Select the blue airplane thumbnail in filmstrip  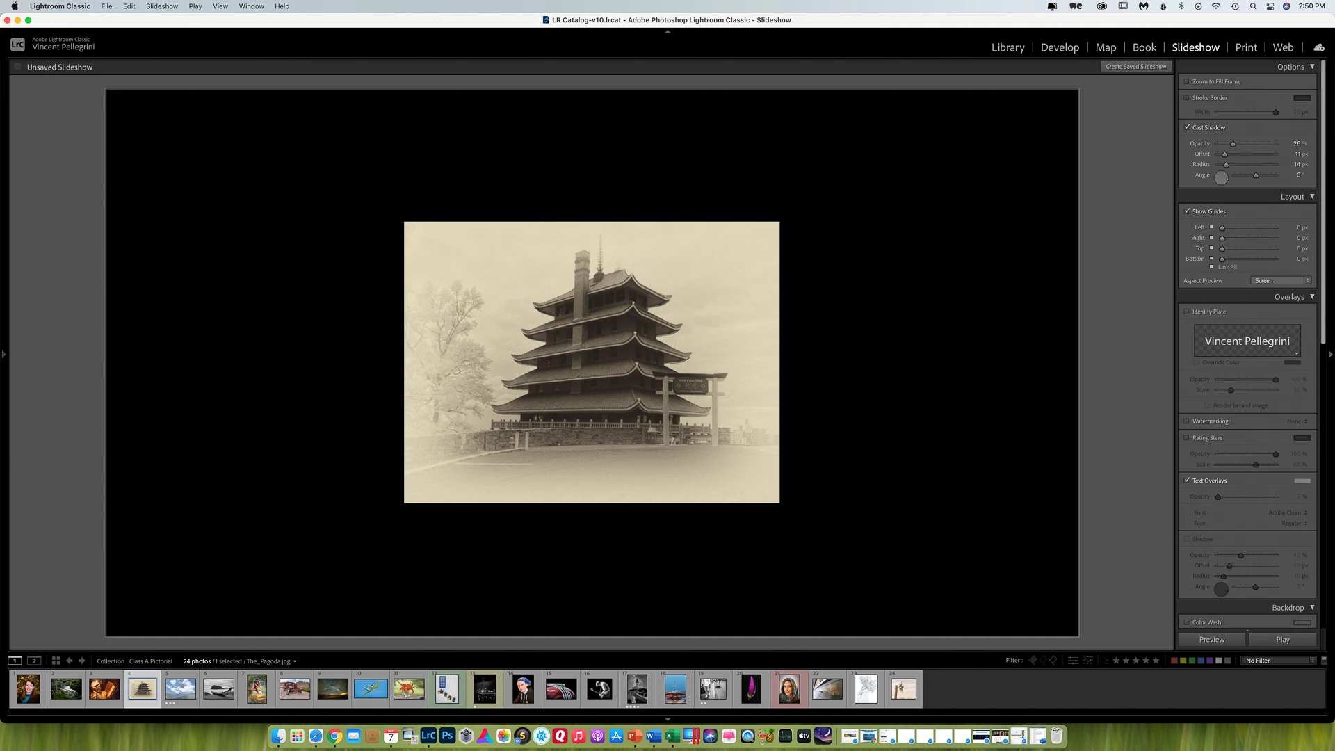coord(371,689)
